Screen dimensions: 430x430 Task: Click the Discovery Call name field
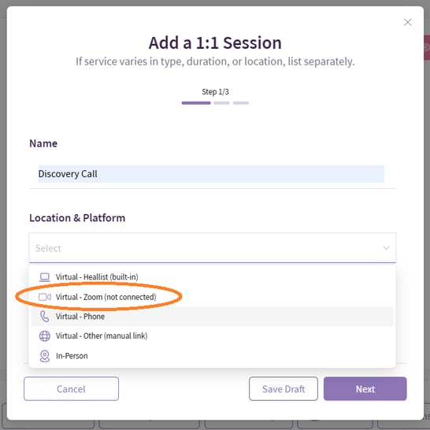pyautogui.click(x=211, y=174)
